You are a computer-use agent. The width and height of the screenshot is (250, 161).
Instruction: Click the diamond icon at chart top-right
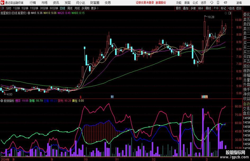coord(226,13)
